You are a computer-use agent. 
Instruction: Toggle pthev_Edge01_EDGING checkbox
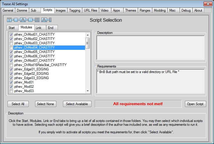[11, 69]
